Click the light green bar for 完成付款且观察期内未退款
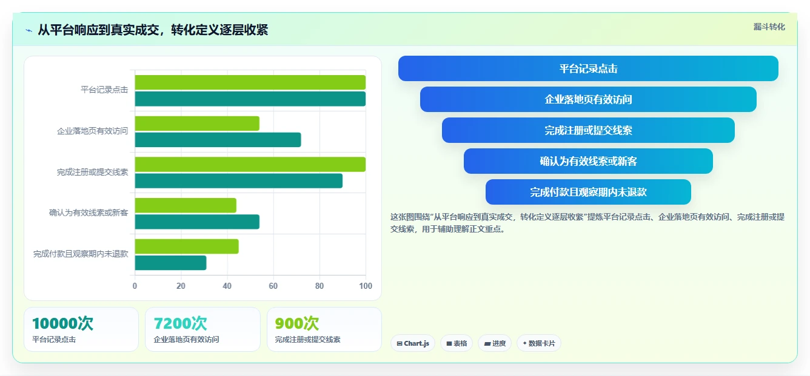This screenshot has height=376, width=810. 187,246
